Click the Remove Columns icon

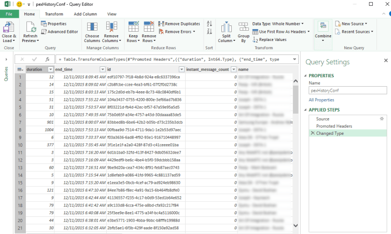click(x=111, y=28)
